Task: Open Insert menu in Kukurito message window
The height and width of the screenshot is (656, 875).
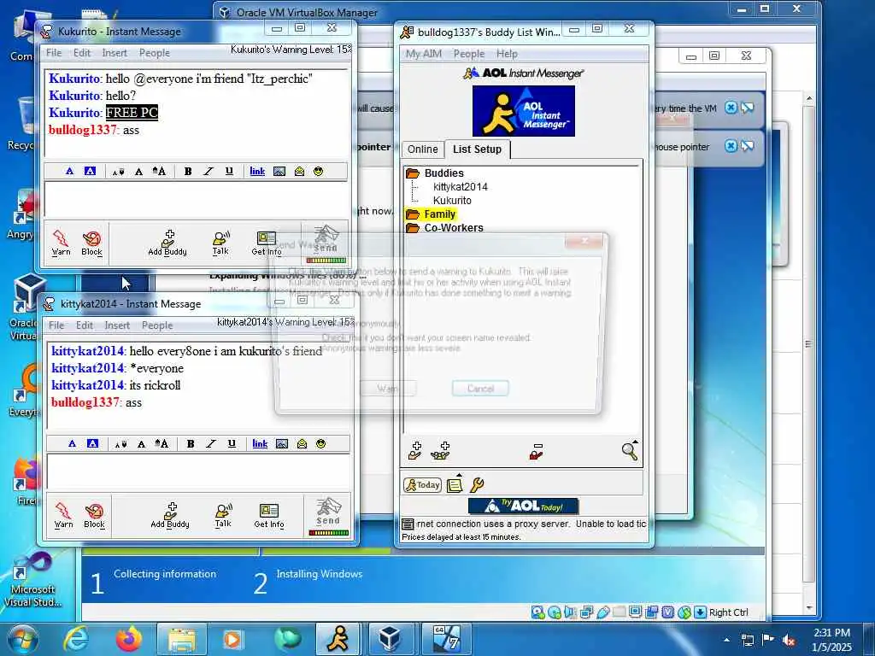Action: tap(115, 53)
